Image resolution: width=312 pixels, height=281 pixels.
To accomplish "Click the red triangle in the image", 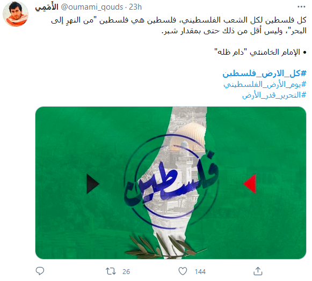I will pyautogui.click(x=250, y=184).
